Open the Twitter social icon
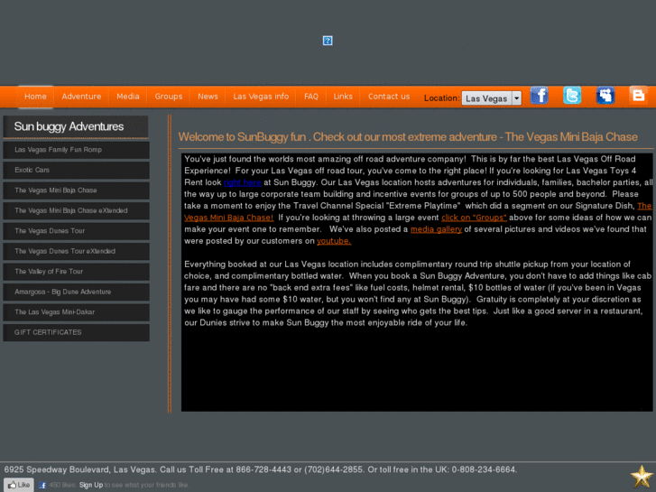 [572, 96]
